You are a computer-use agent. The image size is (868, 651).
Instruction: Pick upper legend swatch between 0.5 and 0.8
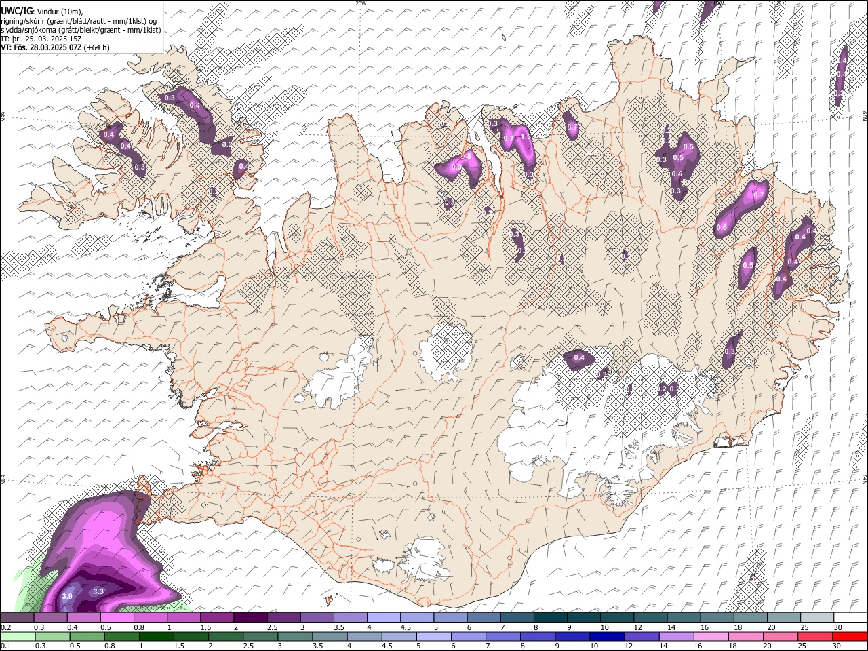coord(117,618)
